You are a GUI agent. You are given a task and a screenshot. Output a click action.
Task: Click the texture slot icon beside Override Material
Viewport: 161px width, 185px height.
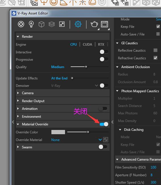pos(106,140)
